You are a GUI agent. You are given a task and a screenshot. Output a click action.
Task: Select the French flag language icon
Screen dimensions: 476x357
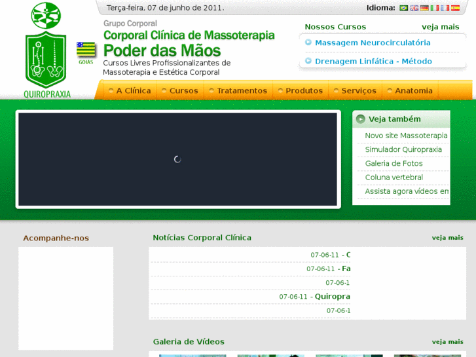[x=445, y=8]
